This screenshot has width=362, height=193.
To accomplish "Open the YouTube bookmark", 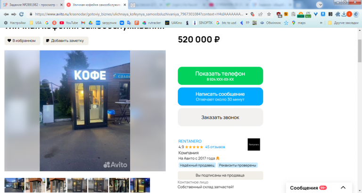I will click(x=68, y=23).
